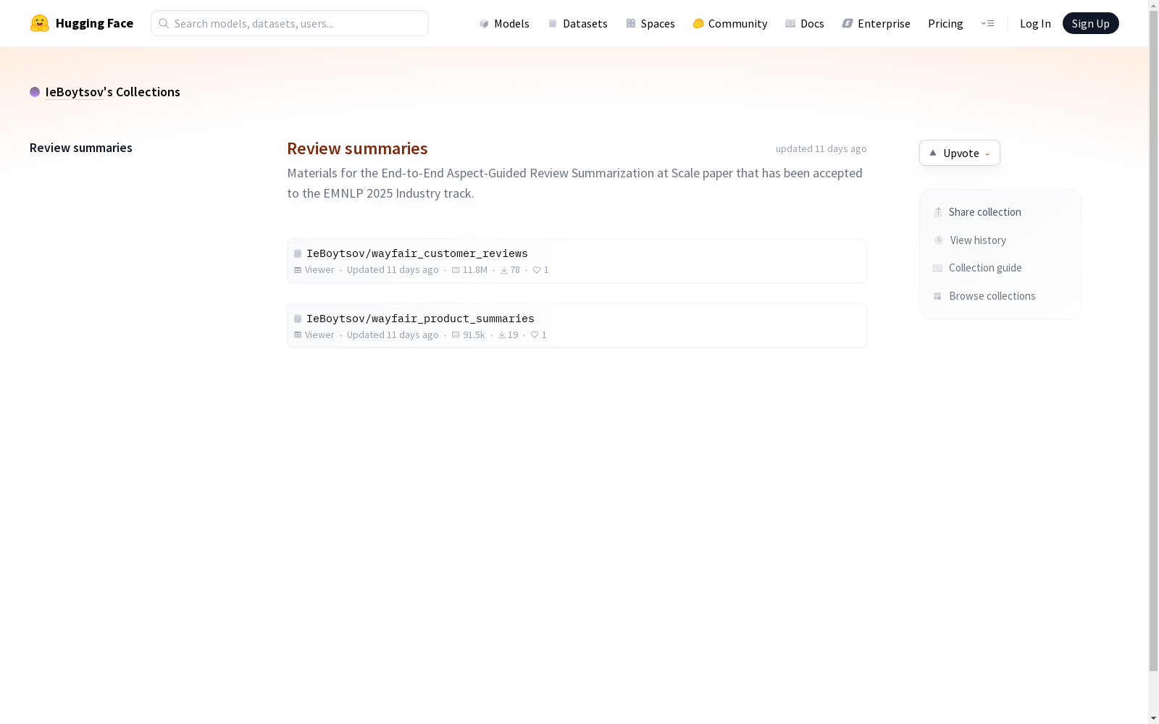Upvote the Review summaries collection
Image resolution: width=1159 pixels, height=724 pixels.
[960, 153]
